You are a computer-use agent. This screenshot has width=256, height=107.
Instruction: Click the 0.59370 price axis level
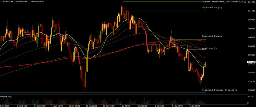coord(251,73)
